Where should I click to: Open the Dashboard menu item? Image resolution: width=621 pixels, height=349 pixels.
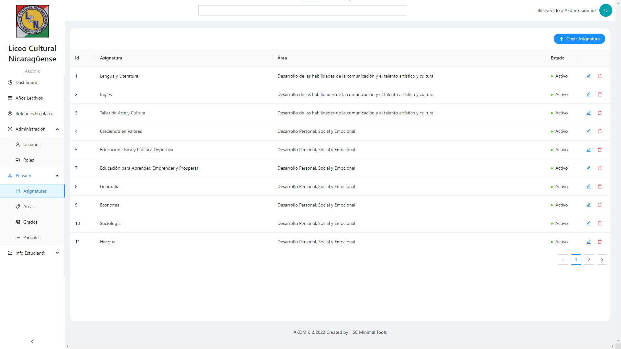point(27,82)
